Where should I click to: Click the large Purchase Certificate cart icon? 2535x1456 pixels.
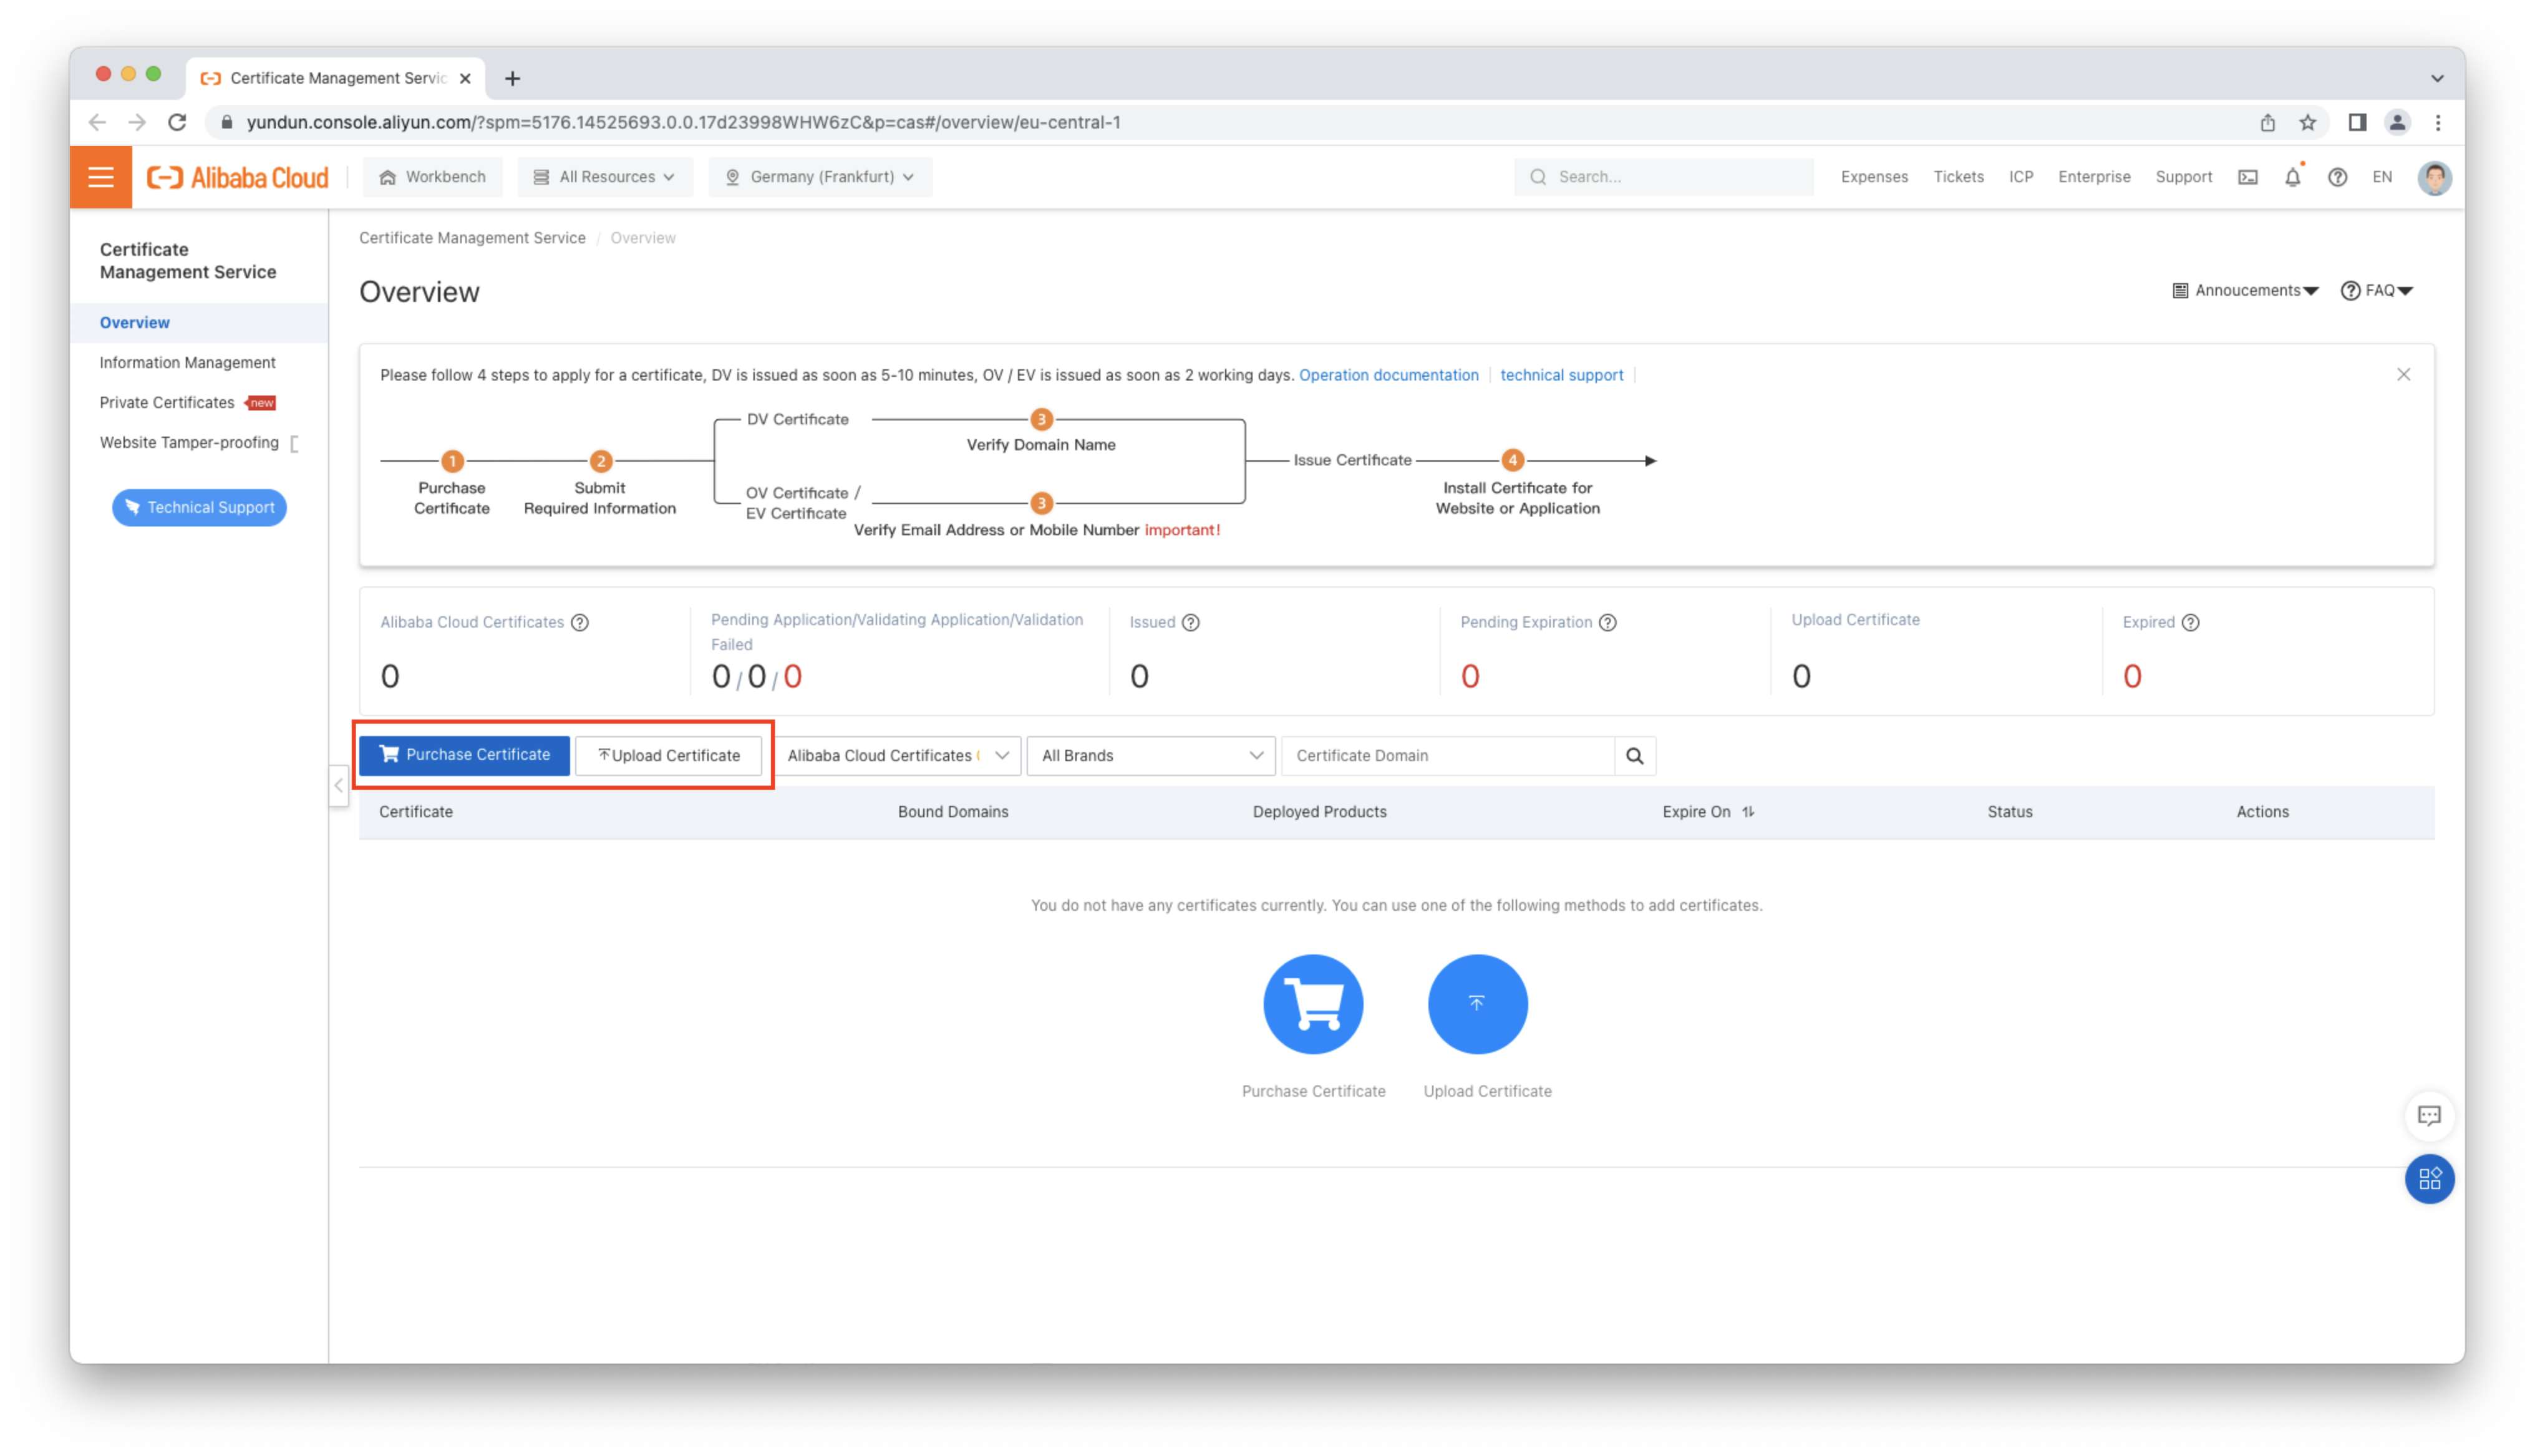click(x=1312, y=1004)
